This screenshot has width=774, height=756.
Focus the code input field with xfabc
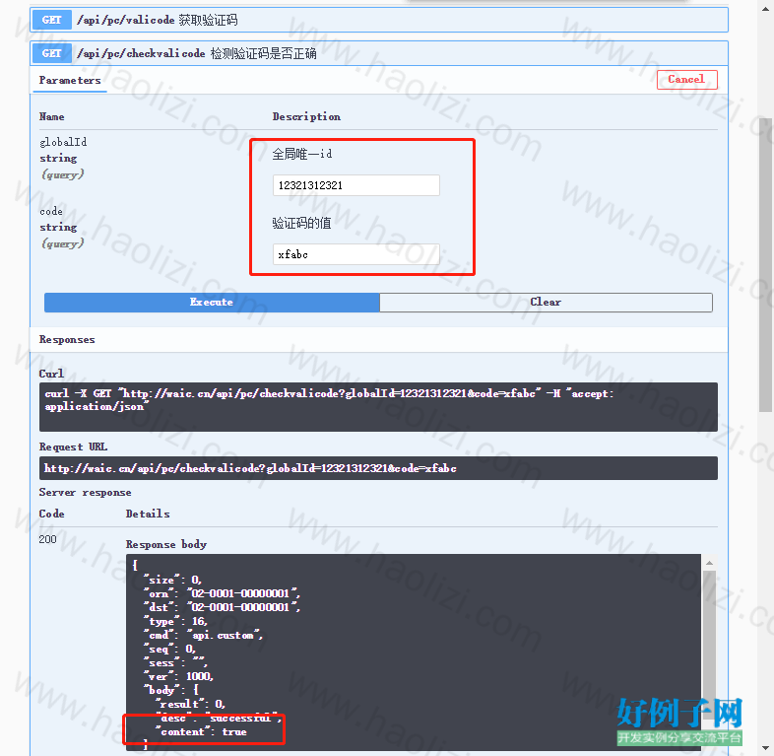[355, 254]
